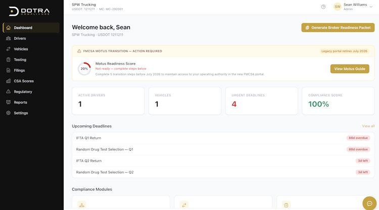Click the Vehicles arrows icon in sidebar
This screenshot has height=210, width=379.
point(9,49)
